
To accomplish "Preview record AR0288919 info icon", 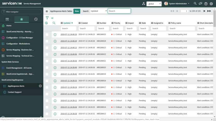I will click(x=55, y=74).
